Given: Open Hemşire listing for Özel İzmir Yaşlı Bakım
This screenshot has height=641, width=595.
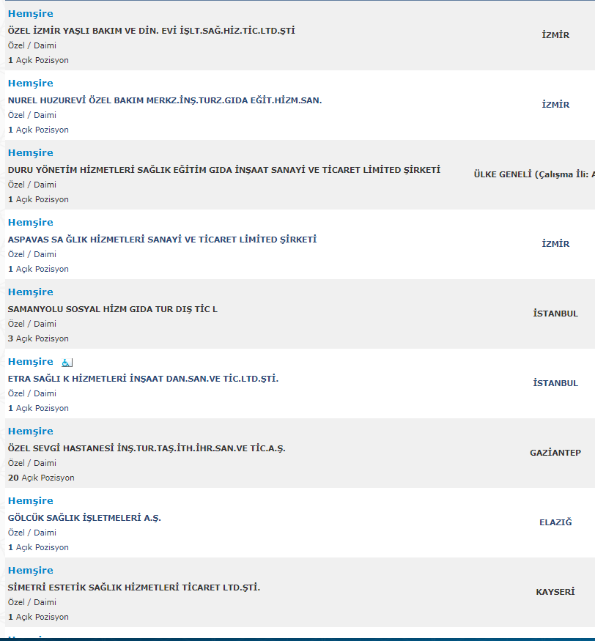Looking at the screenshot, I should [x=31, y=14].
